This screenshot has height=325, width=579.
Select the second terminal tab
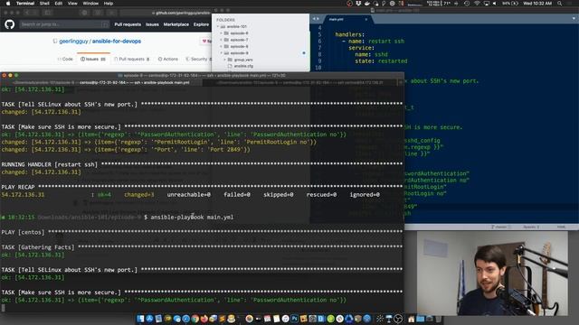[299, 83]
